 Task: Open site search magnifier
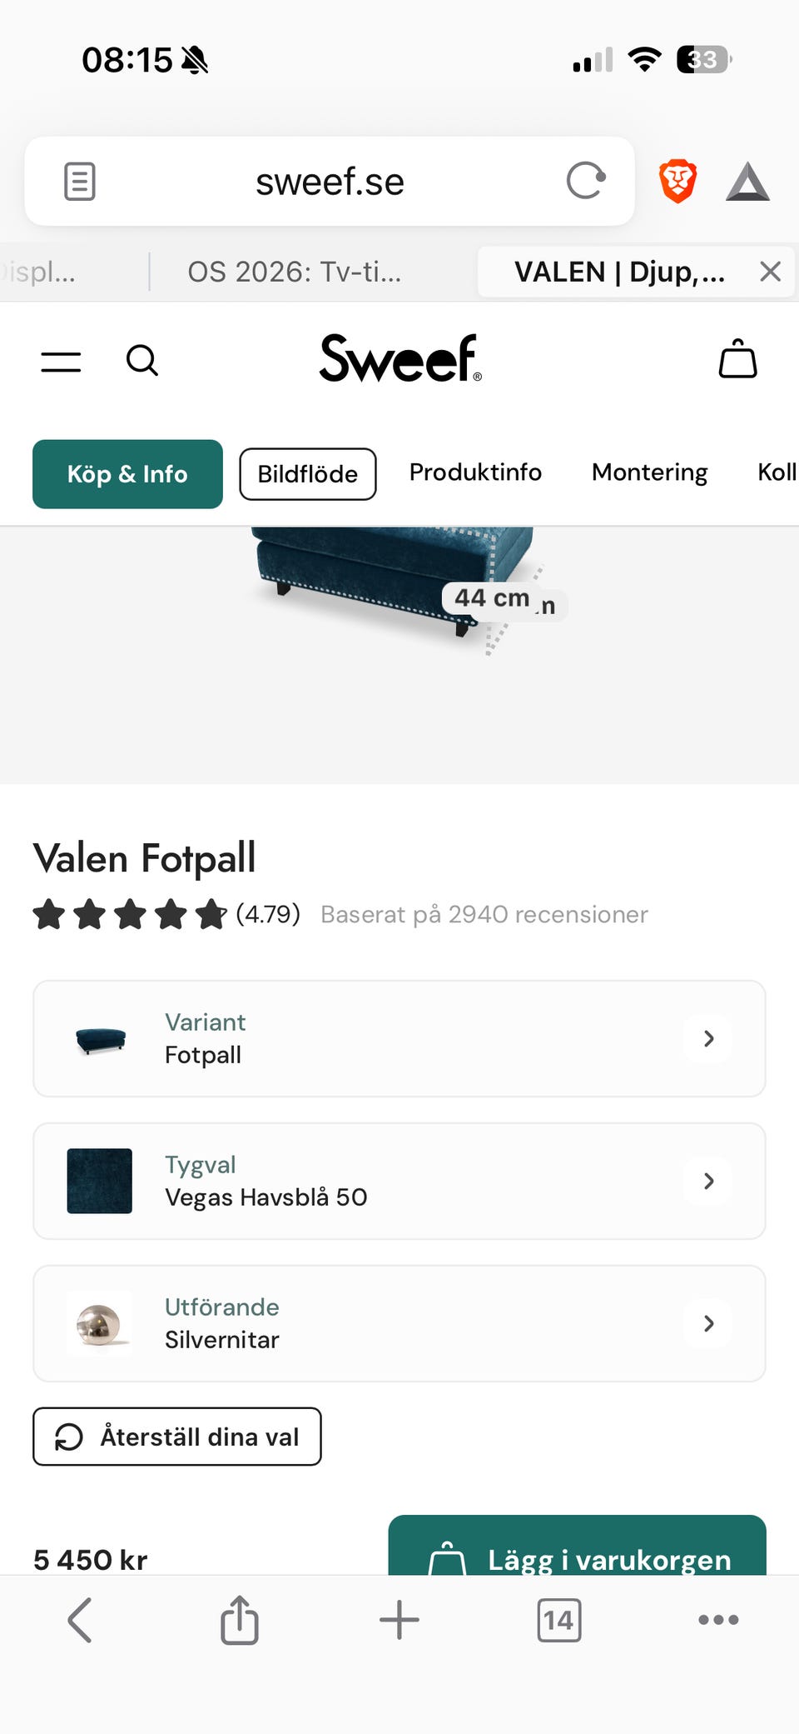(142, 362)
